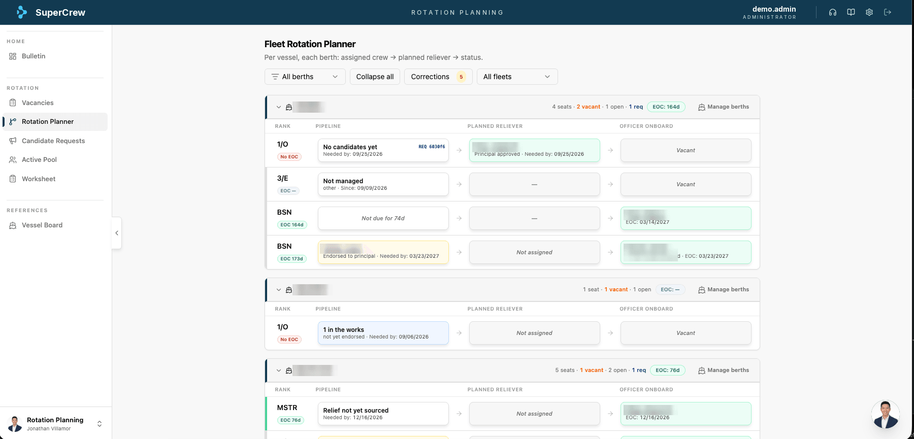Viewport: 914px width, 439px height.
Task: Click EOC: 76d badge in vessel header
Action: (668, 370)
